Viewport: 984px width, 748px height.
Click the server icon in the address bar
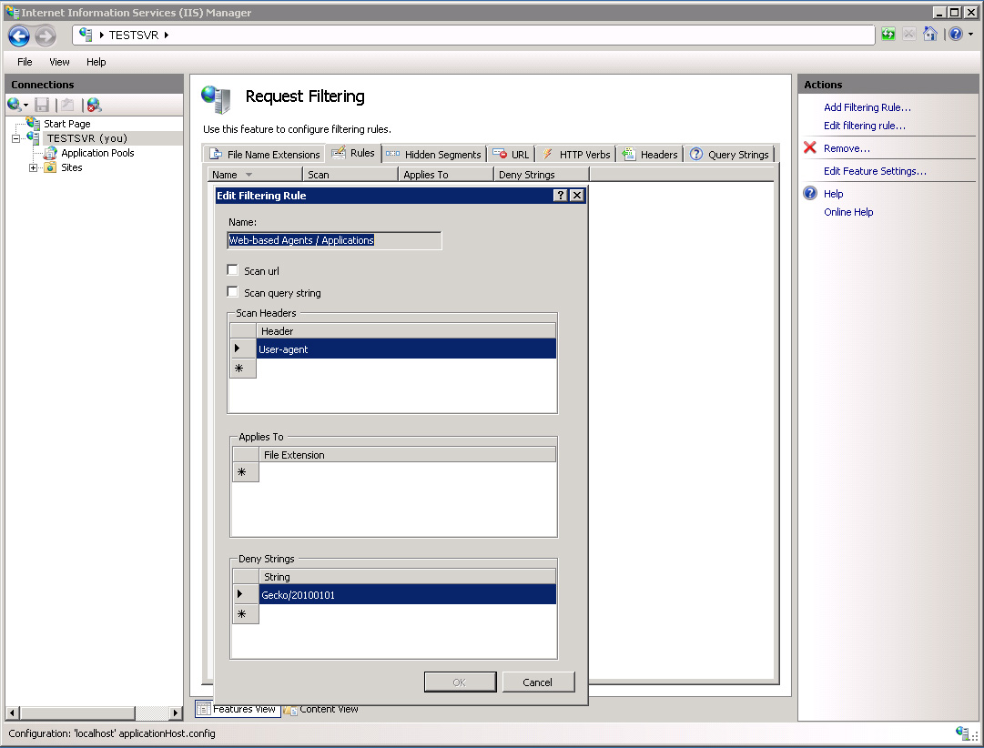[x=86, y=35]
